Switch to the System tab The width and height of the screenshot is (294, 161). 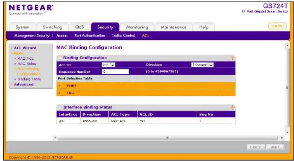point(23,27)
